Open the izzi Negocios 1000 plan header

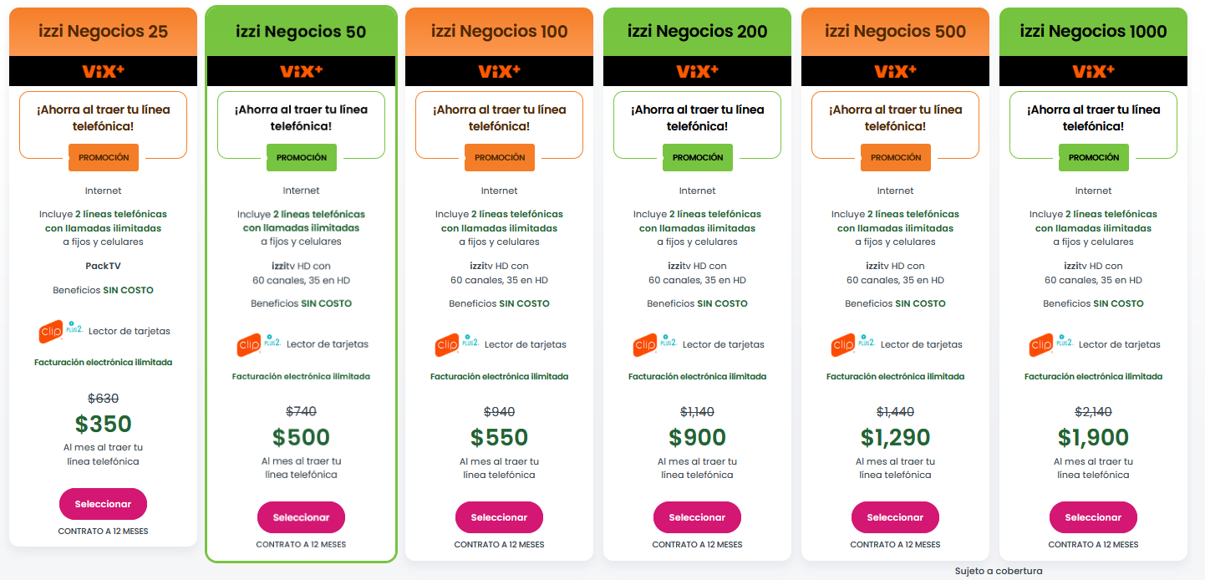tap(1093, 32)
